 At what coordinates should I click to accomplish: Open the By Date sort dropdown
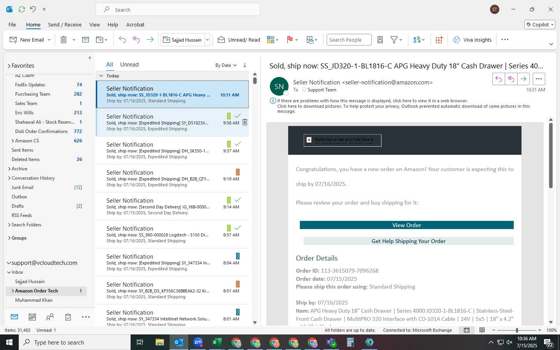point(226,65)
